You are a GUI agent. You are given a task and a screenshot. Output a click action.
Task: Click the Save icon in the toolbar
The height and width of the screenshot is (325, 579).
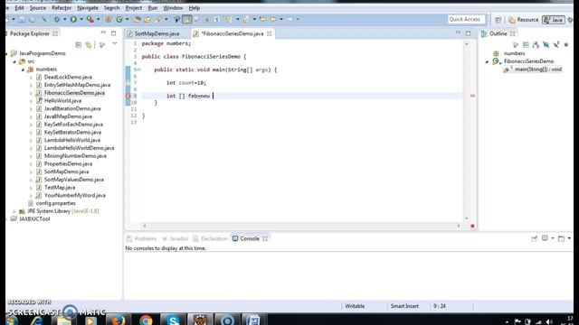pos(22,19)
